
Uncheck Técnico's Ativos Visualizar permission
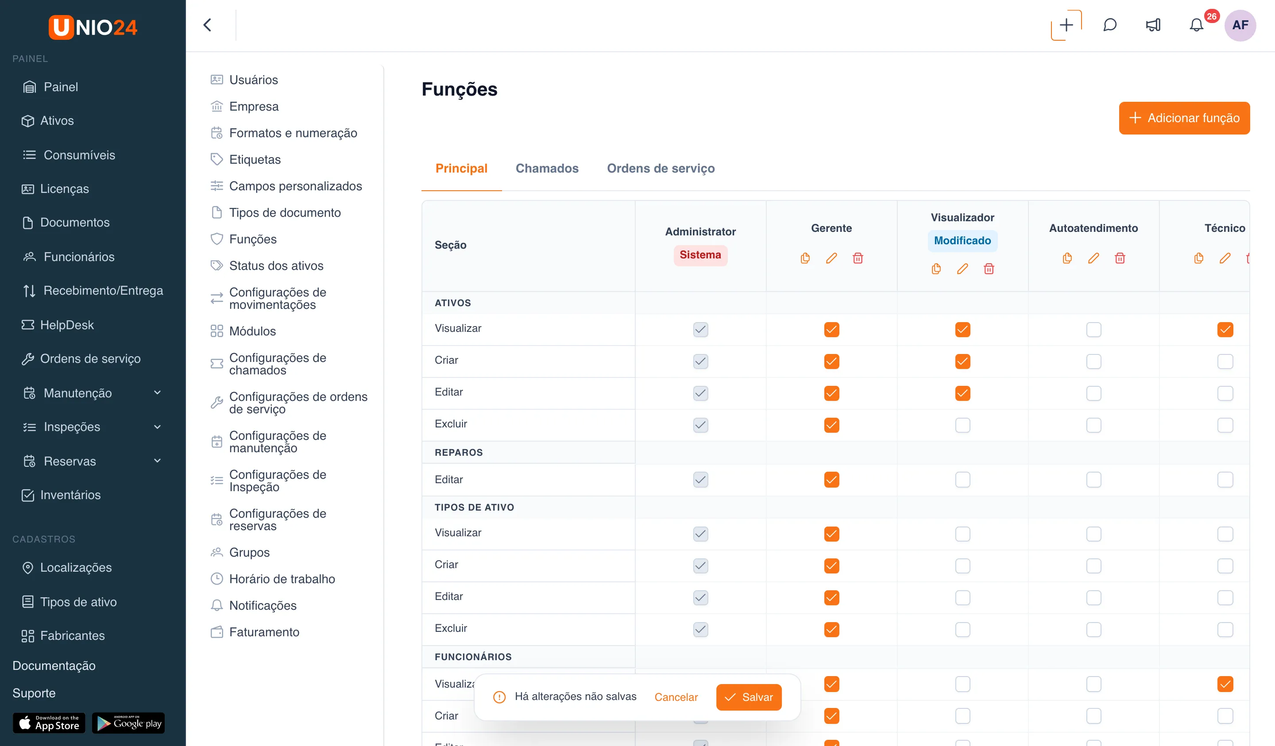(1225, 330)
